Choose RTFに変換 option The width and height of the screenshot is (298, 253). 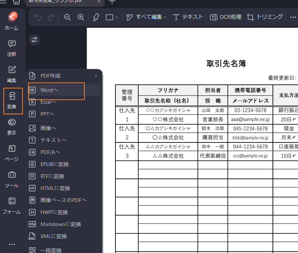(64, 177)
